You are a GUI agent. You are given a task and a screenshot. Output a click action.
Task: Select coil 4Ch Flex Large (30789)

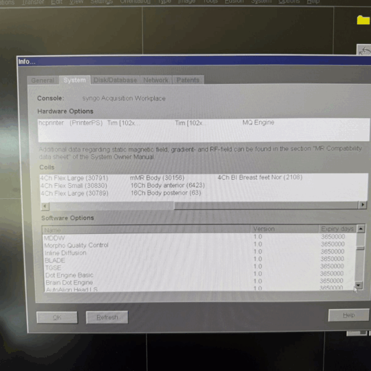(x=75, y=194)
